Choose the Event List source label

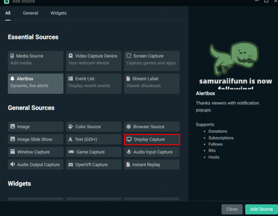(85, 79)
